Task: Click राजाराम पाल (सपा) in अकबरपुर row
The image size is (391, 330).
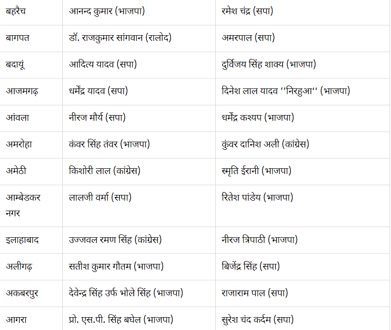Action: [x=255, y=293]
